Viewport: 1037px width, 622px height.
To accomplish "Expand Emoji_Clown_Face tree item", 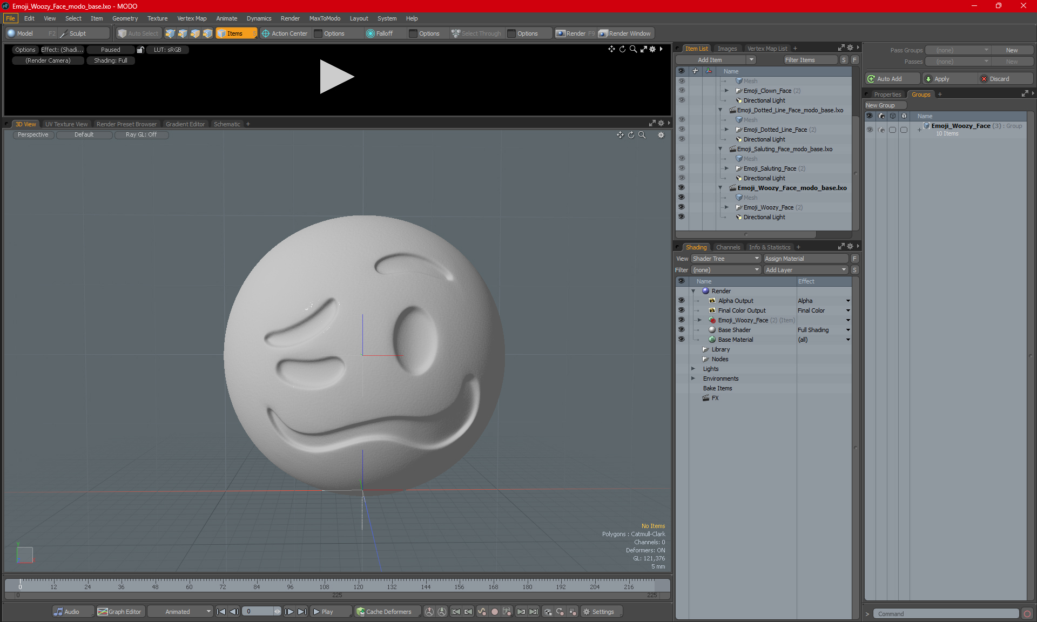I will [x=726, y=91].
